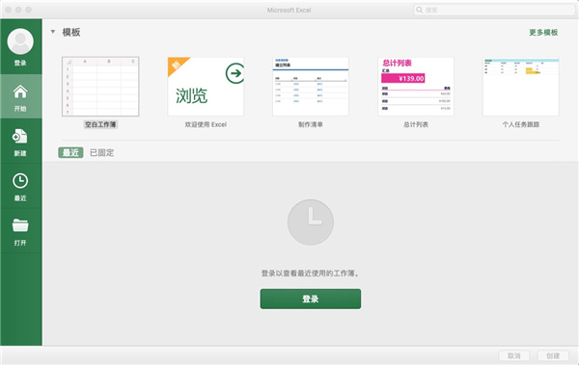Click the user avatar to sign in
This screenshot has width=579, height=365.
pyautogui.click(x=20, y=41)
